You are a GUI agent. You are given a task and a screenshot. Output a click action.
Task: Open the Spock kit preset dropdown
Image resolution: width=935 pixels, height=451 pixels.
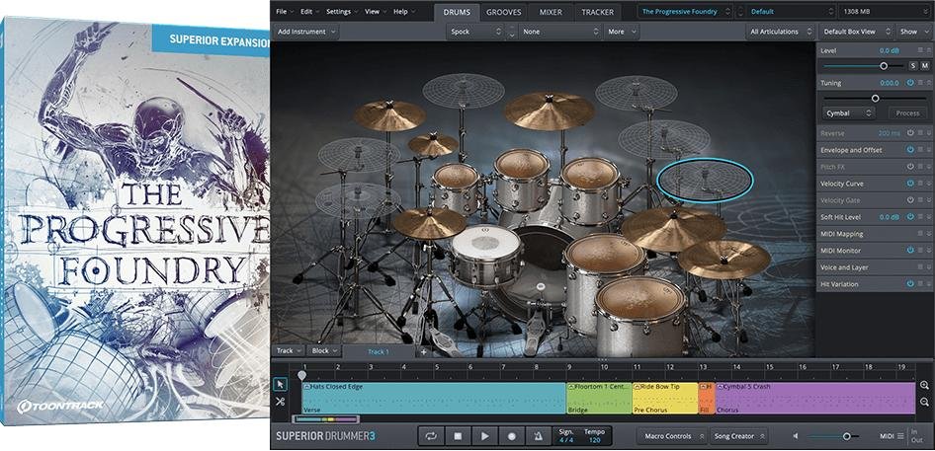coord(475,32)
